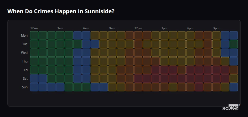Image resolution: width=248 pixels, height=117 pixels.
Task: Click the Tue row label
Action: [25, 44]
